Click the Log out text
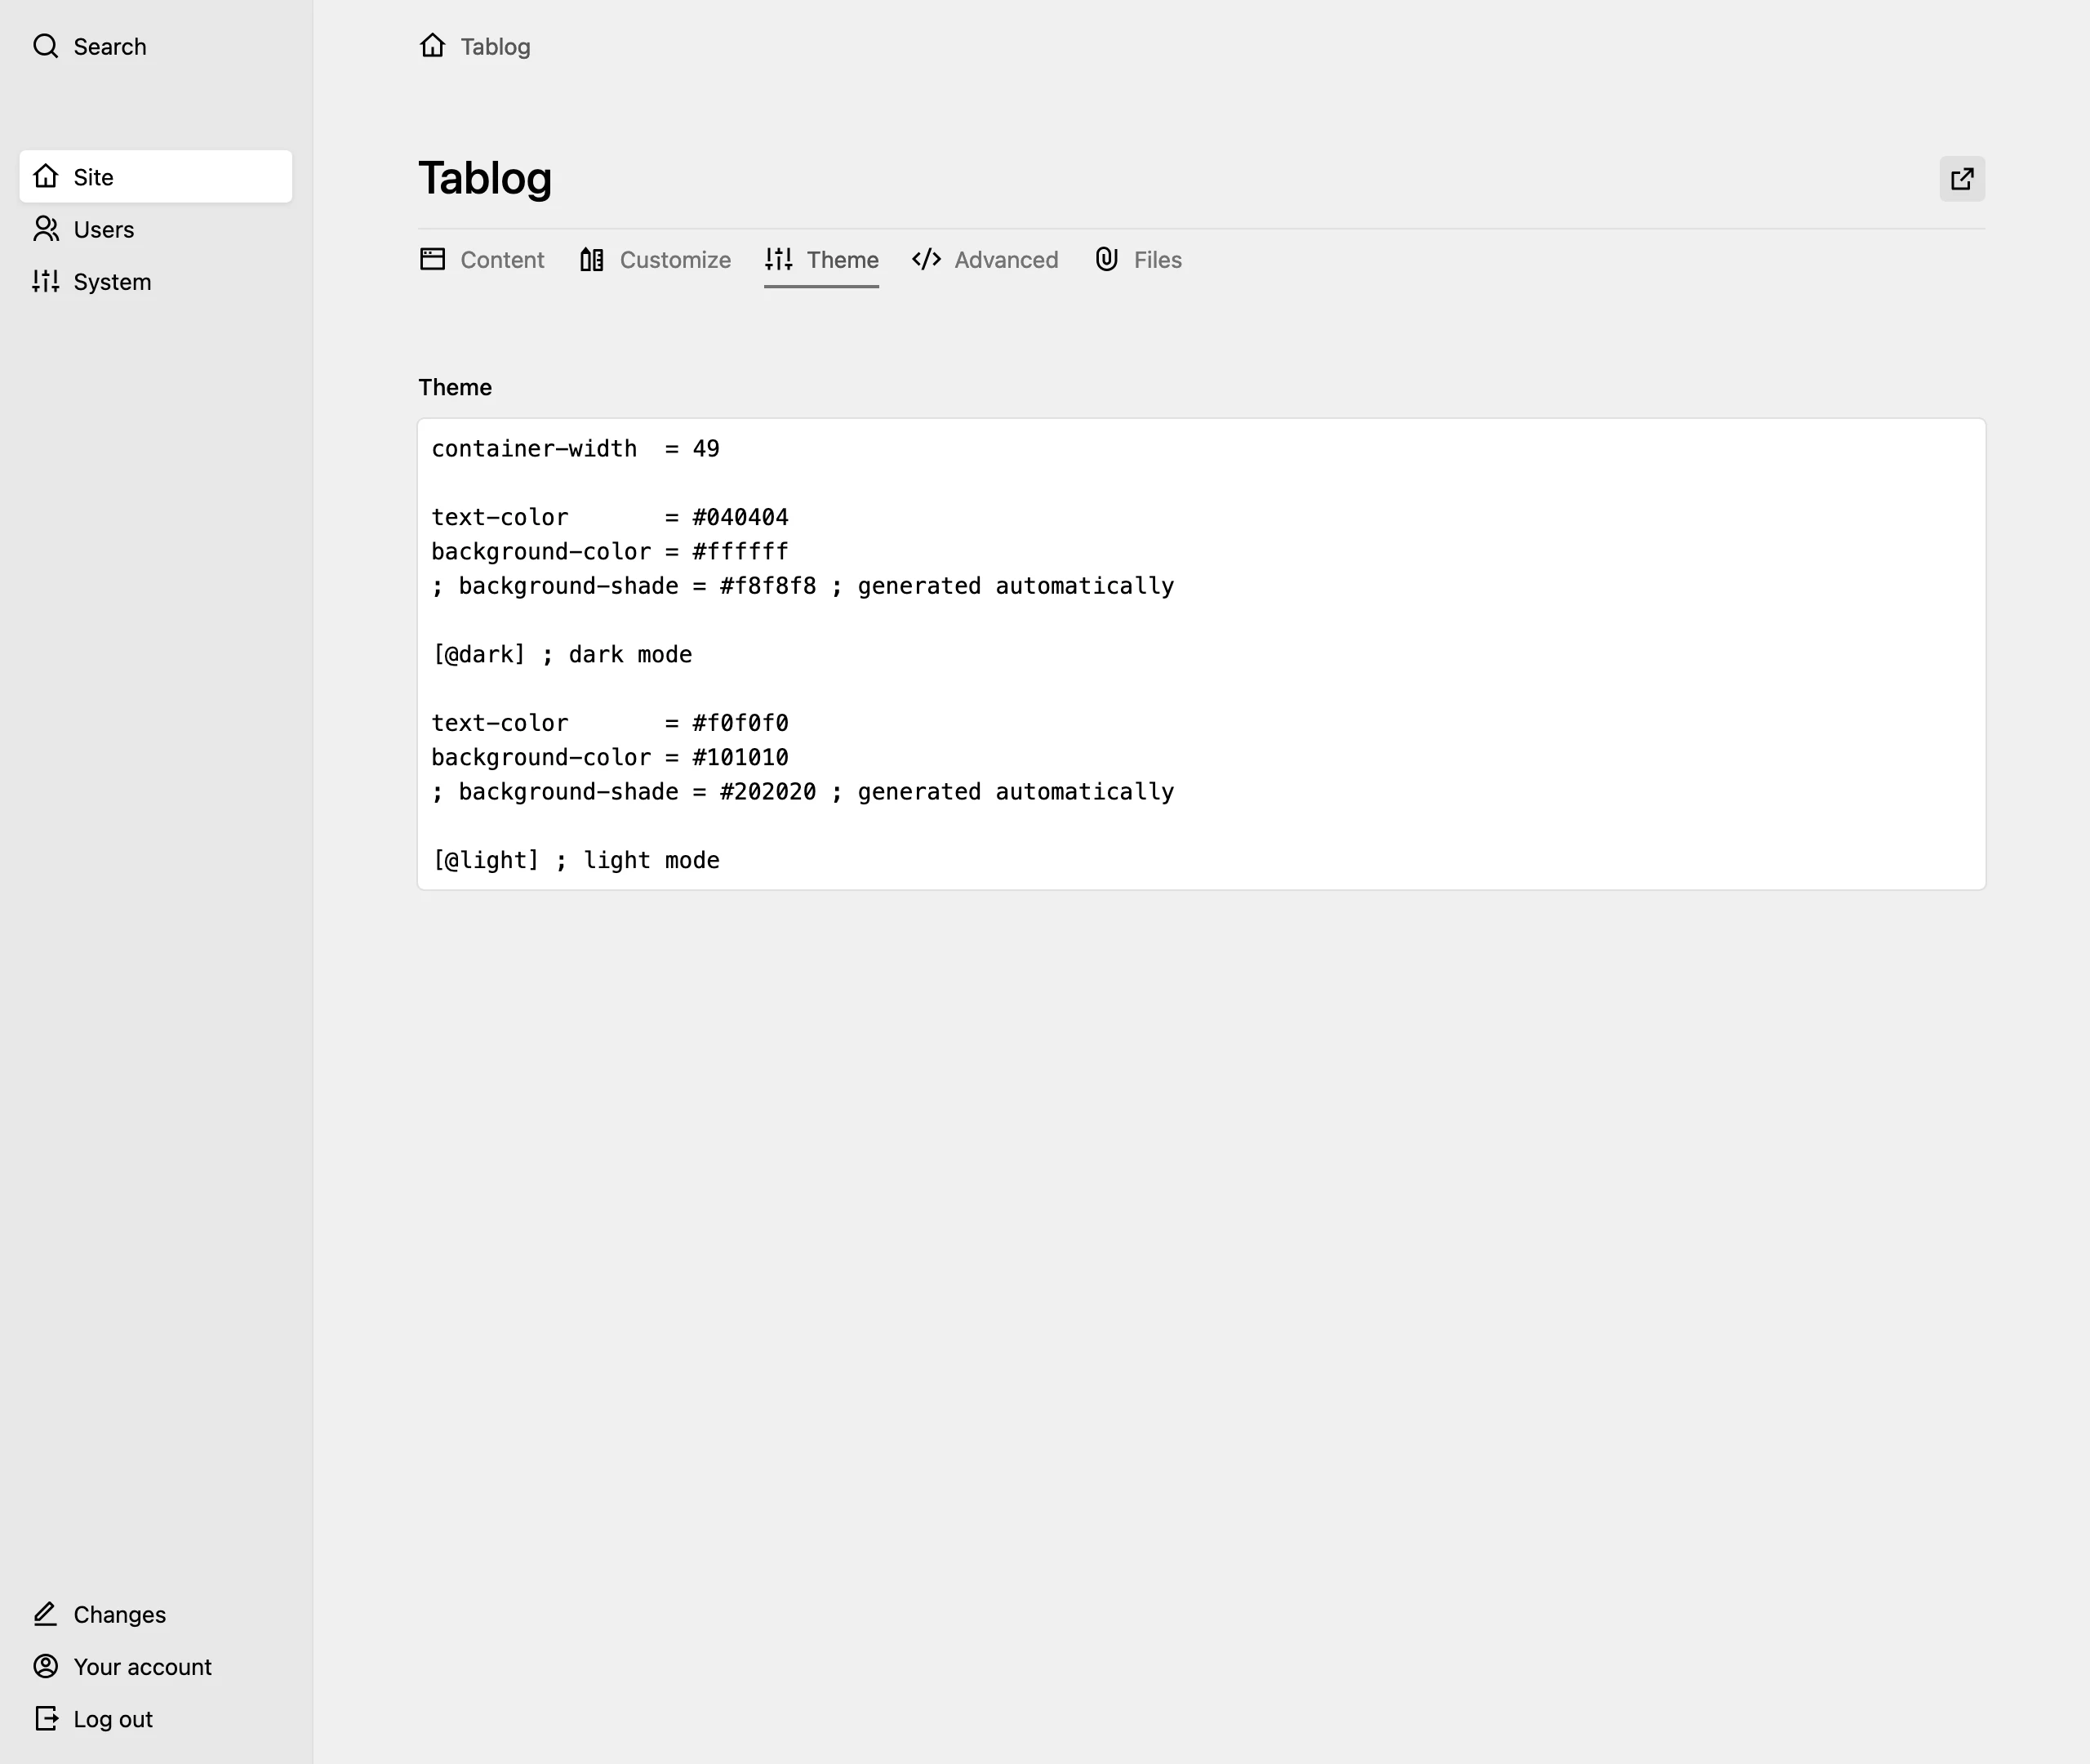 [x=113, y=1719]
